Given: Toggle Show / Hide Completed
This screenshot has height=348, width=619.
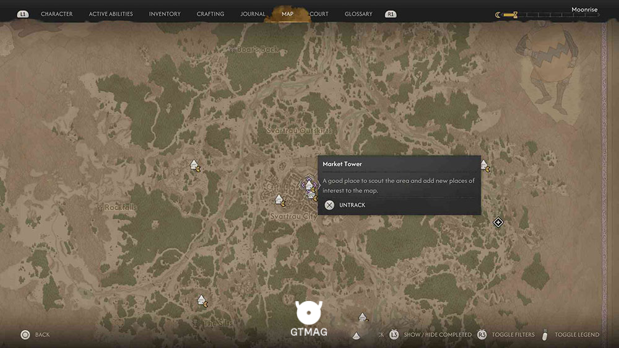Looking at the screenshot, I should [438, 334].
